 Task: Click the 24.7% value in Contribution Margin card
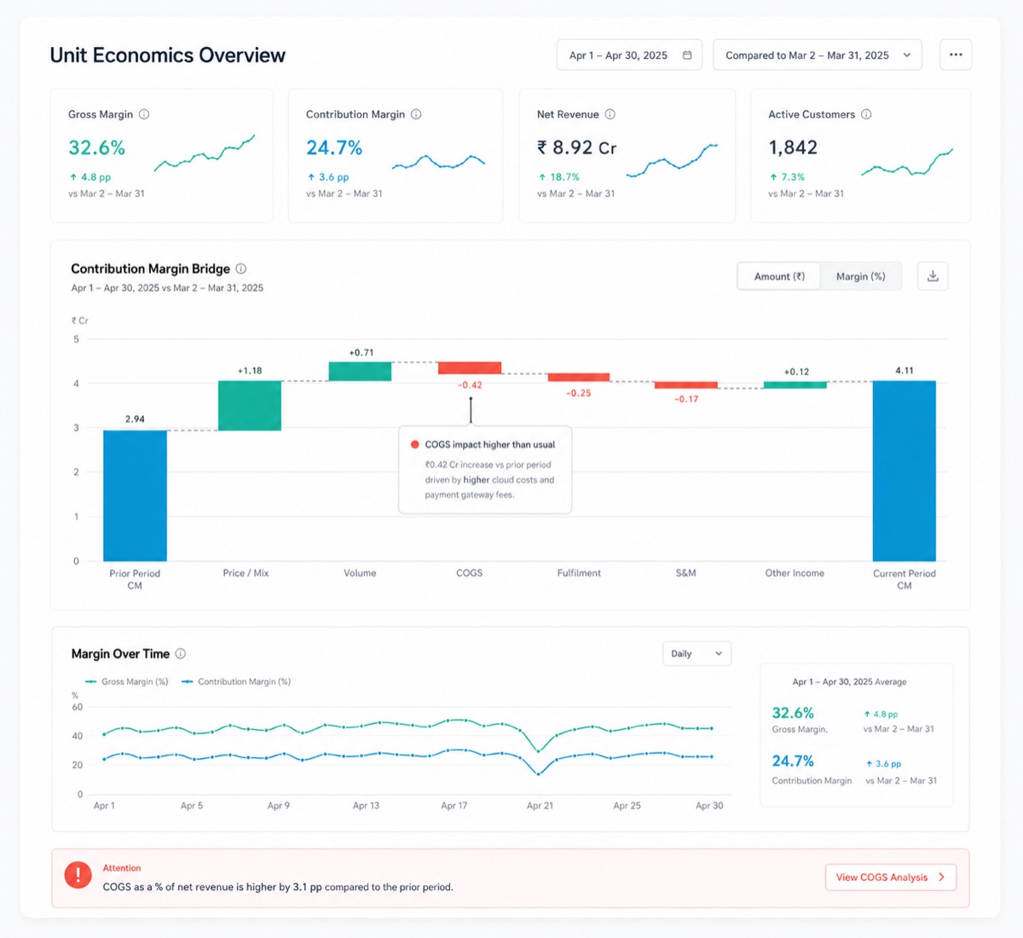(x=334, y=148)
